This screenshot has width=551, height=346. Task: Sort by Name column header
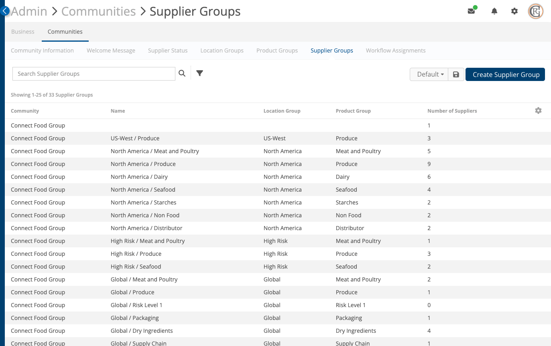(118, 111)
